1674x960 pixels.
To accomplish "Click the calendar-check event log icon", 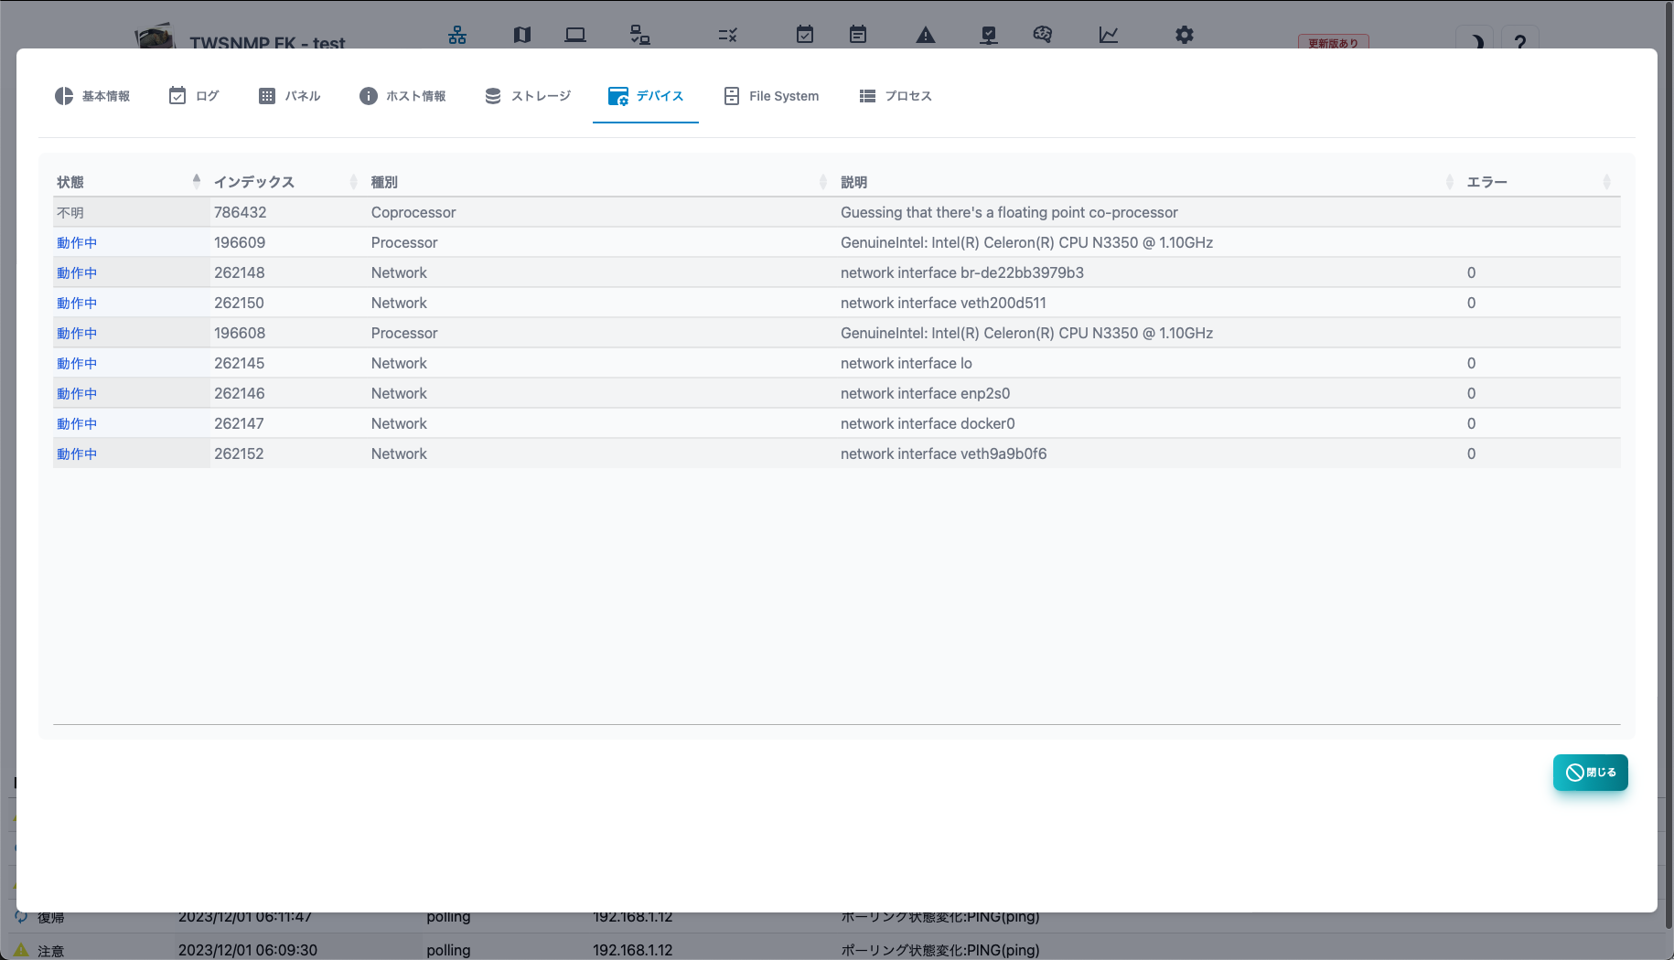I will [x=805, y=35].
